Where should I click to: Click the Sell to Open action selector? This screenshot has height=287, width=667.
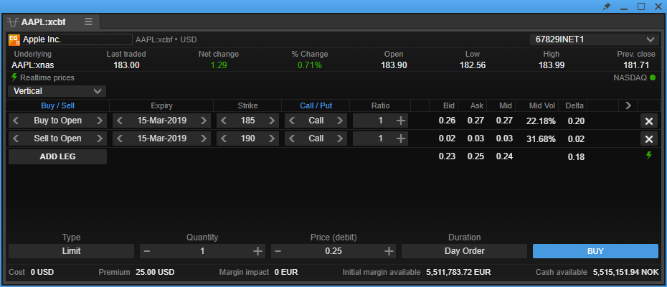(x=58, y=138)
